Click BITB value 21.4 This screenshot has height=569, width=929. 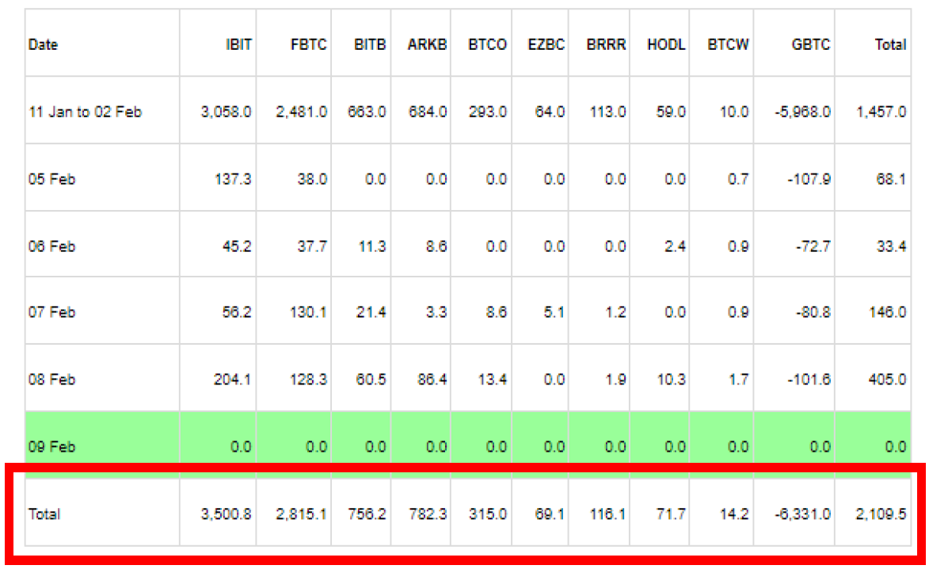coord(371,312)
